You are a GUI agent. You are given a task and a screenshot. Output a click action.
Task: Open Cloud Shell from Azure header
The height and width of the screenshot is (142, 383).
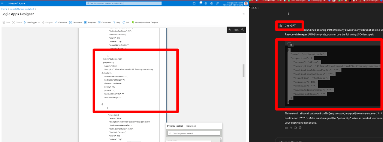194,3
